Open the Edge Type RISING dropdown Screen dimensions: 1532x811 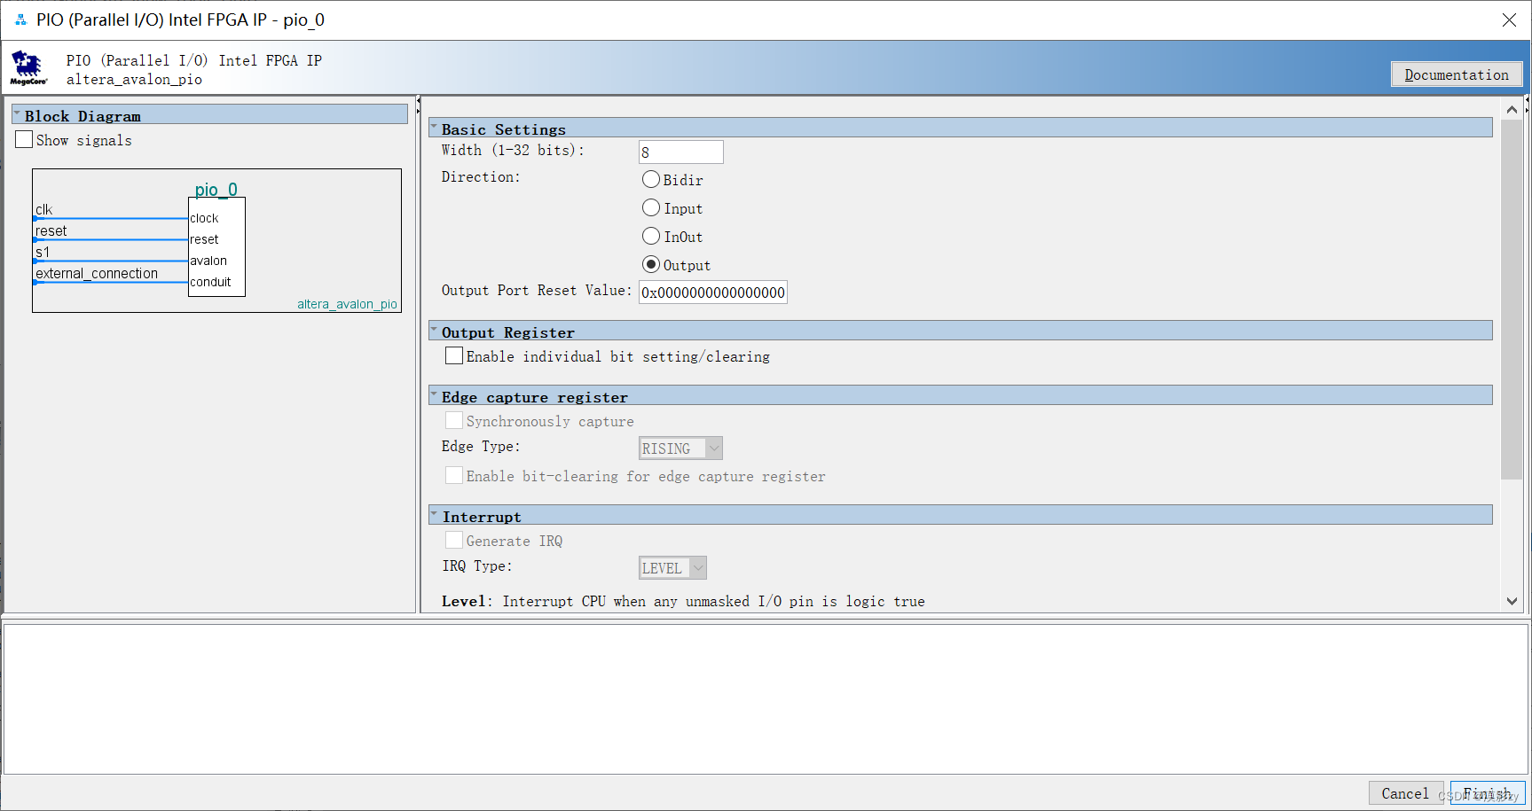680,448
